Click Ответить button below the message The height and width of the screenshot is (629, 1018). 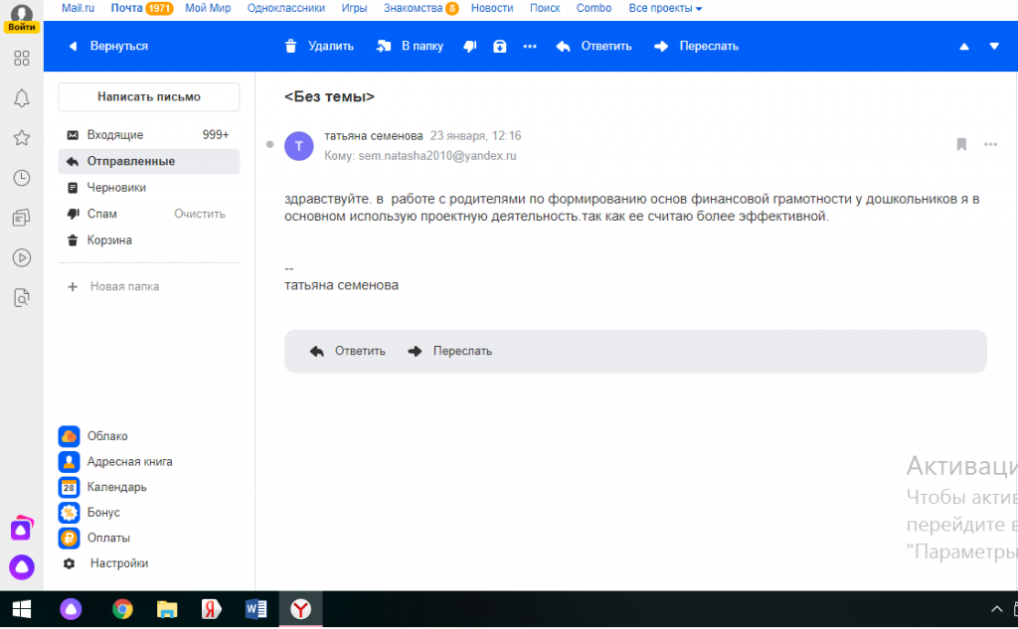point(348,351)
